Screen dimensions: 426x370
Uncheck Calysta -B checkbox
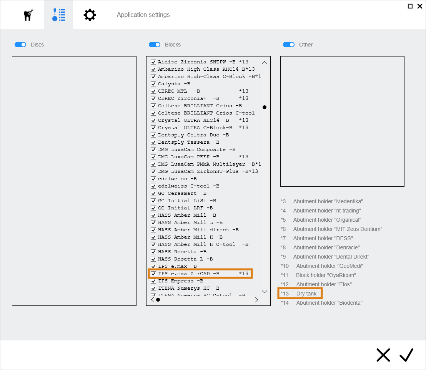click(x=153, y=84)
